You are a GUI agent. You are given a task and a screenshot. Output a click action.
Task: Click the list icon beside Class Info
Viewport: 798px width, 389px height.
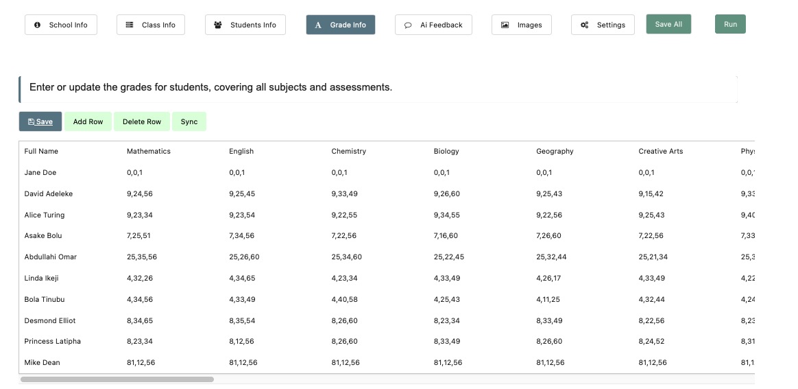(130, 25)
